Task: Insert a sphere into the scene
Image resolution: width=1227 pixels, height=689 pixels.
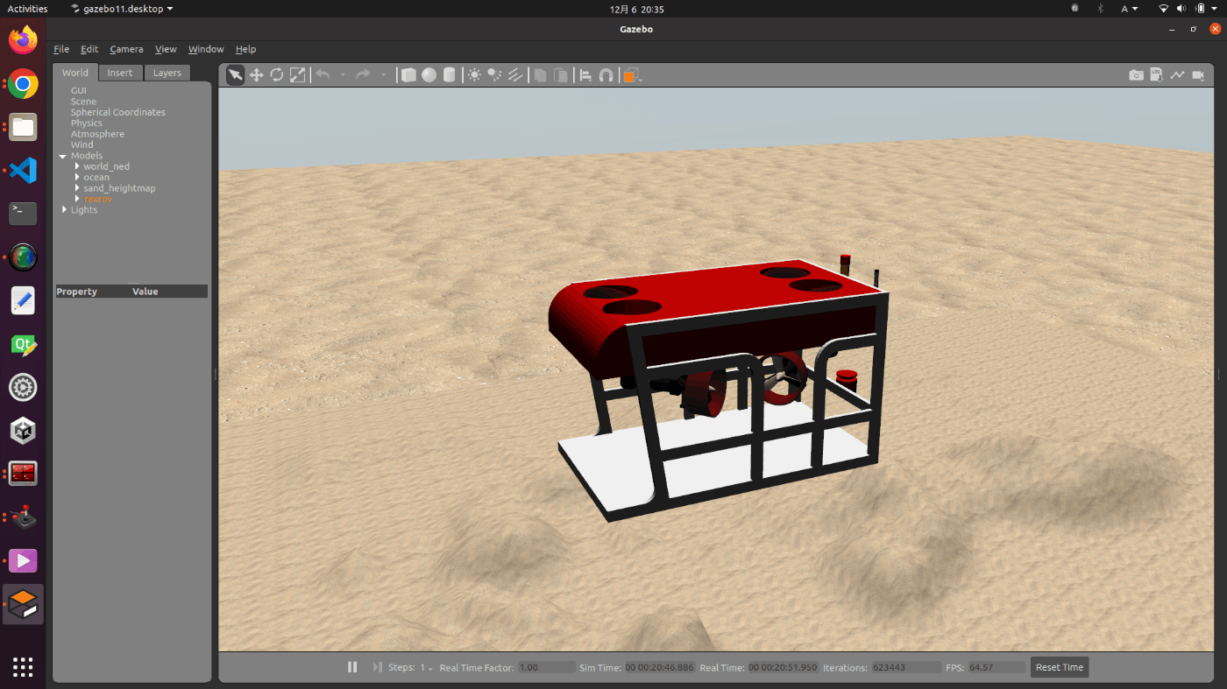Action: tap(429, 74)
